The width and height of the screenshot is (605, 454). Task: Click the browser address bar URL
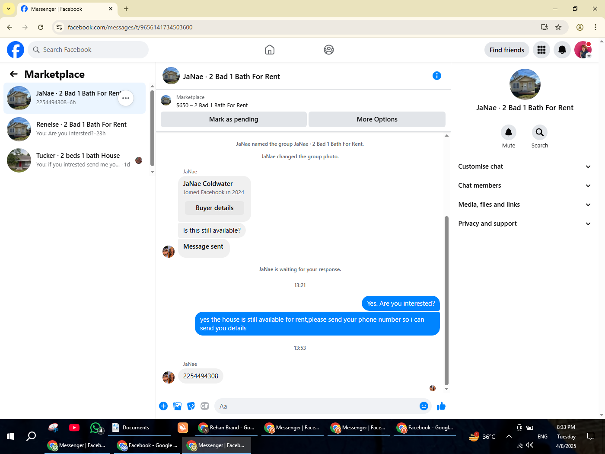(x=130, y=27)
